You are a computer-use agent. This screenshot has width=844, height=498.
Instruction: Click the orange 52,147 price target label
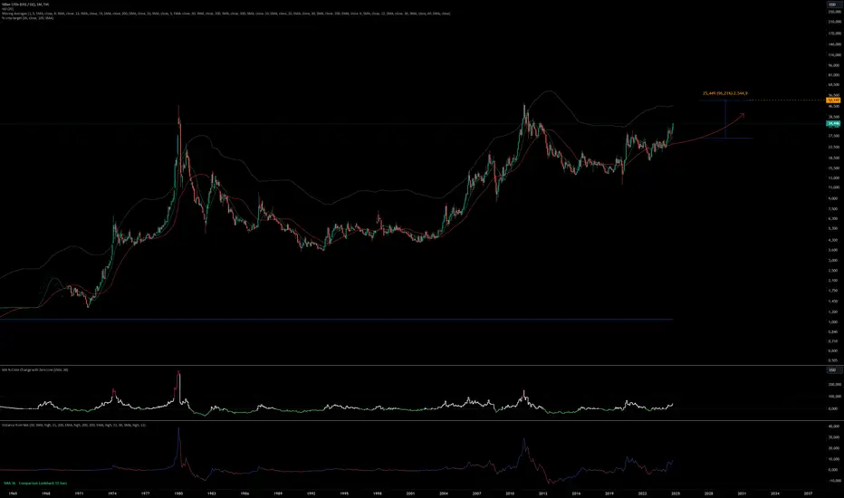(833, 101)
